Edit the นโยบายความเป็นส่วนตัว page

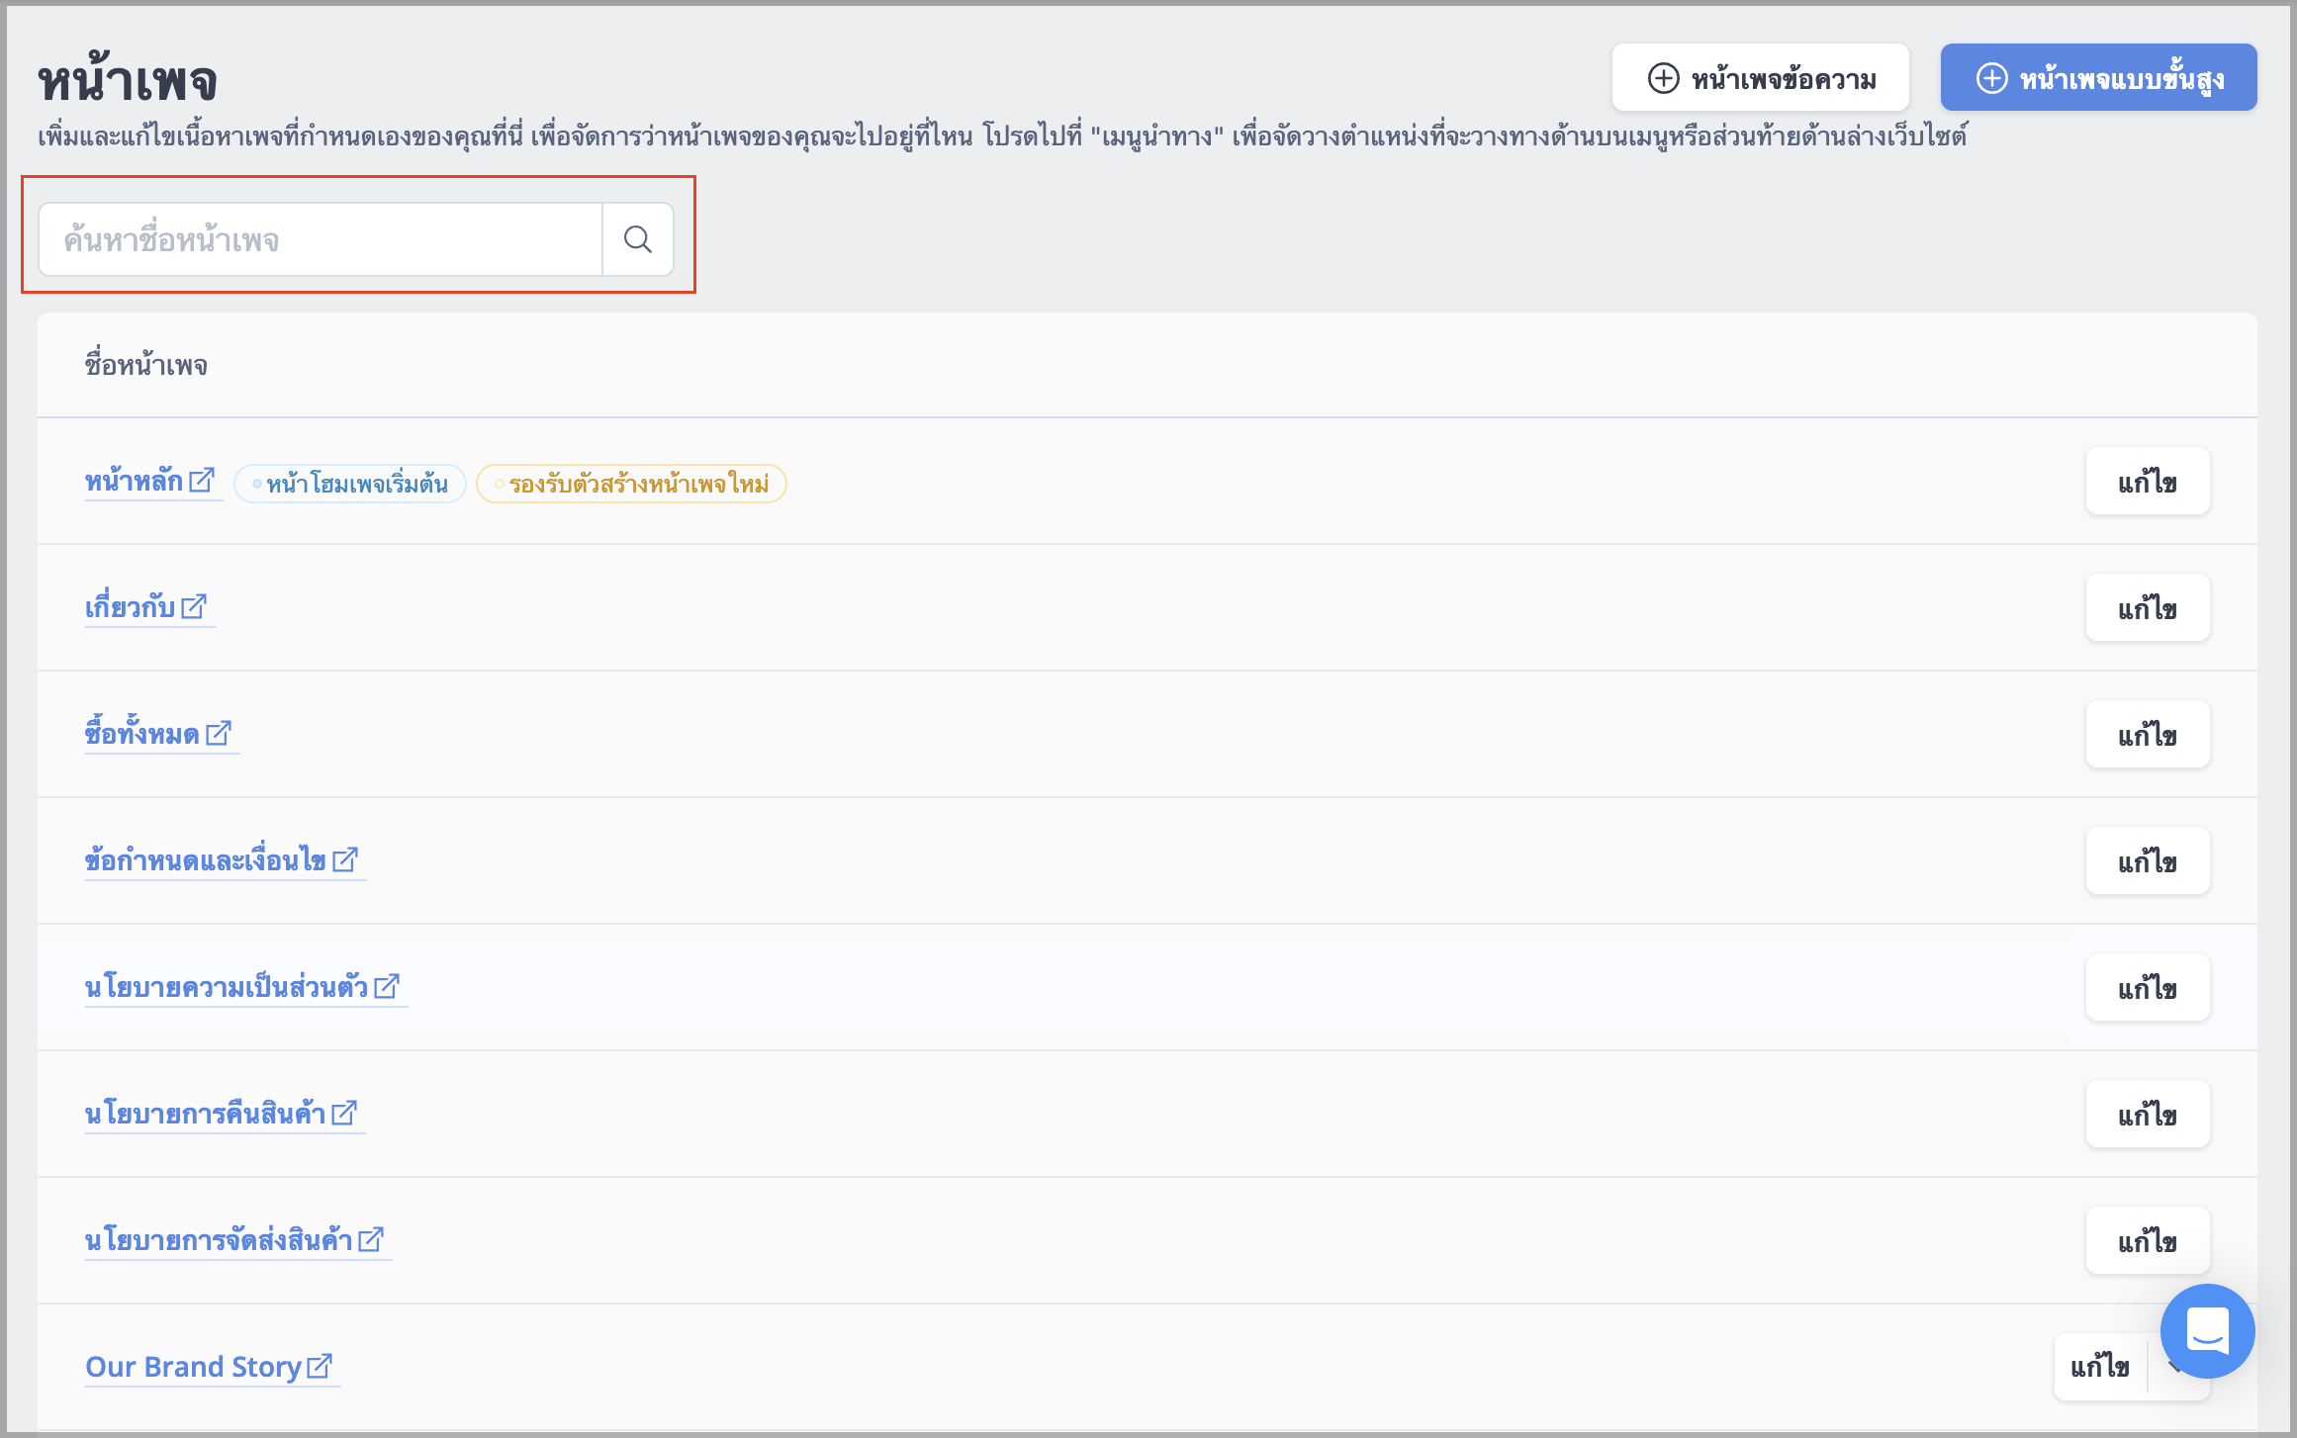point(2148,988)
